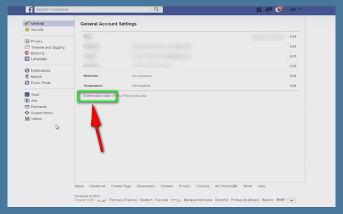343x214 pixels.
Task: Expand the account menu dropdown arrow
Action: tap(300, 9)
